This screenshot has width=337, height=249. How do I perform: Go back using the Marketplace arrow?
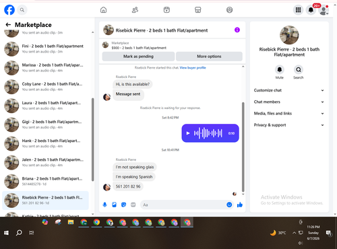click(x=8, y=25)
